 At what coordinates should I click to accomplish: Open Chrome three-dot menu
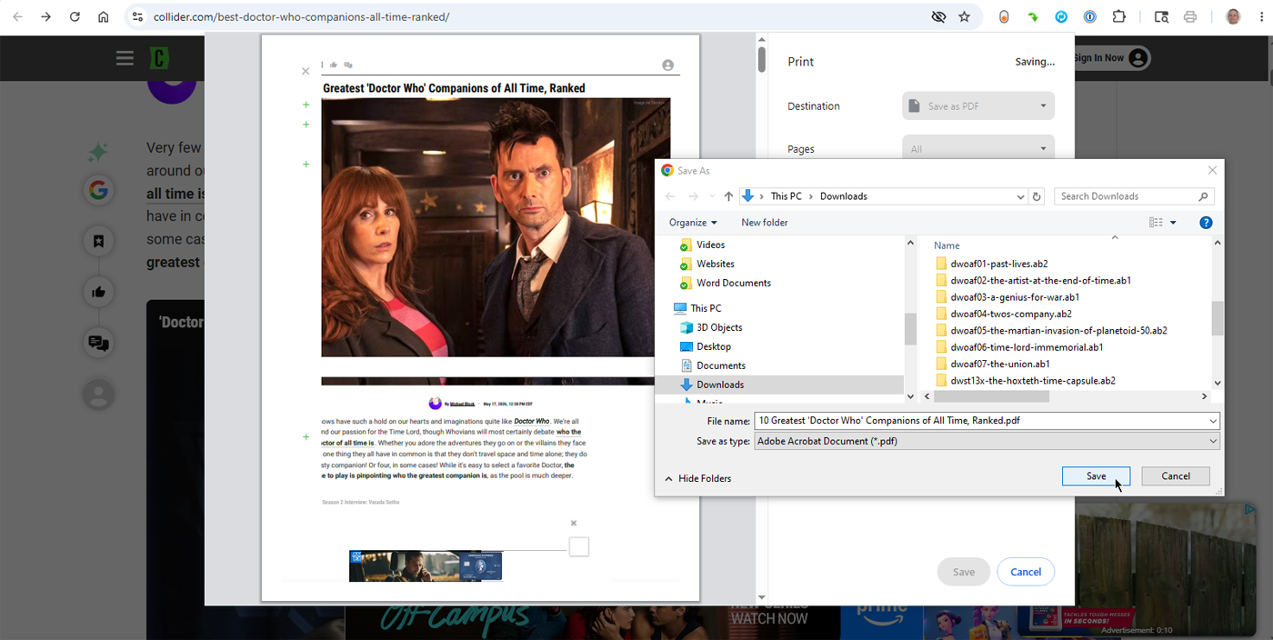tap(1260, 16)
